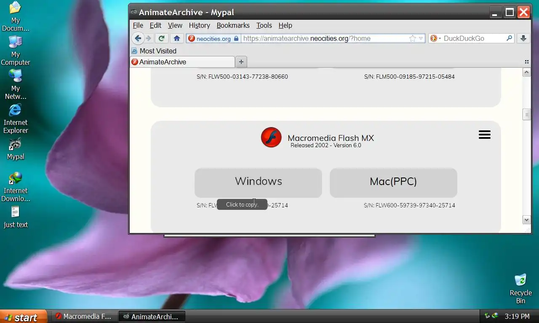Click the AnimateArchive tab favicon

click(135, 62)
